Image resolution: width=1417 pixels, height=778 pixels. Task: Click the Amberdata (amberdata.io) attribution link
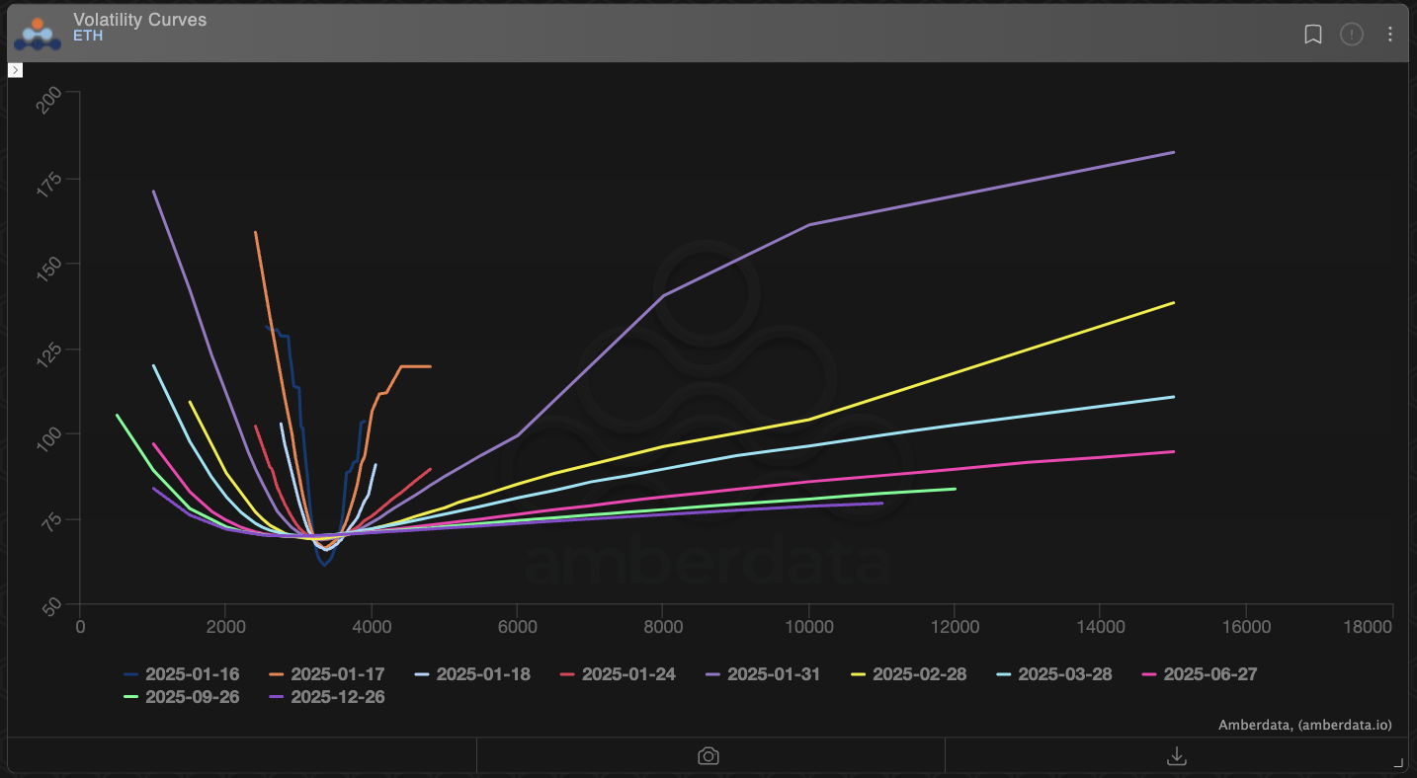(1306, 725)
